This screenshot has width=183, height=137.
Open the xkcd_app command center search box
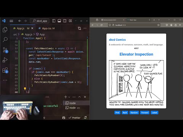[40, 21]
